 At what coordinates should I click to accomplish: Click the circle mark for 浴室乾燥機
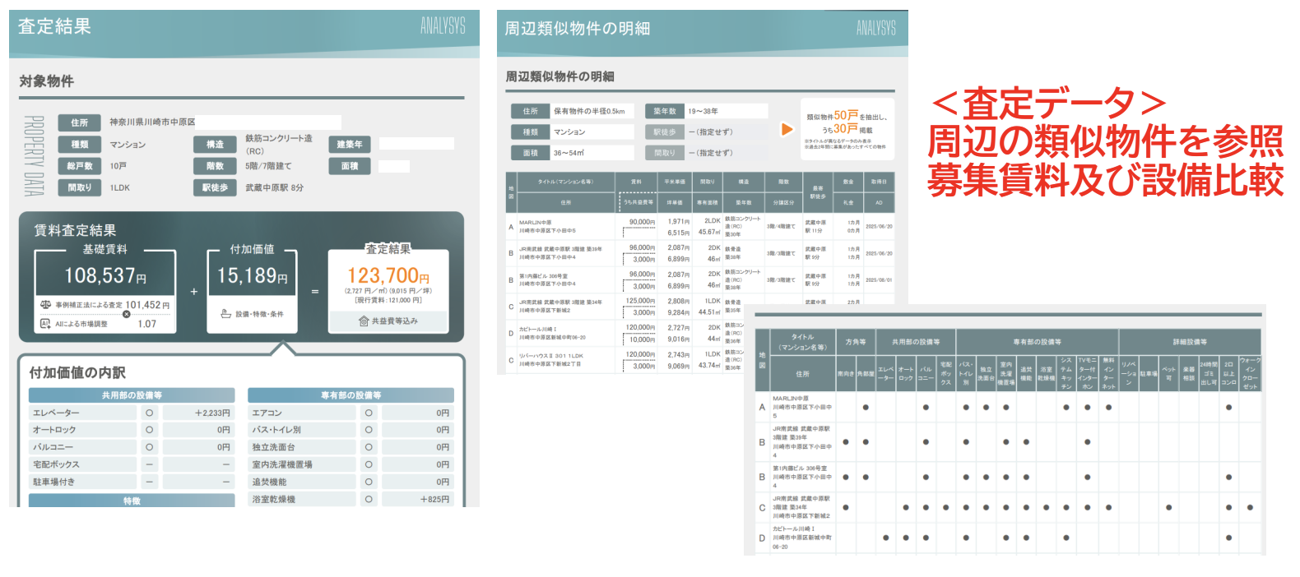pos(369,499)
